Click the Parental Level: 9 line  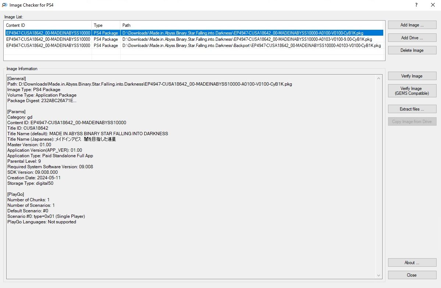(24, 161)
